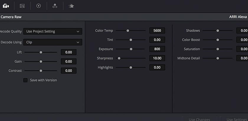
Task: Click the Sharpness label
Action: (105, 58)
